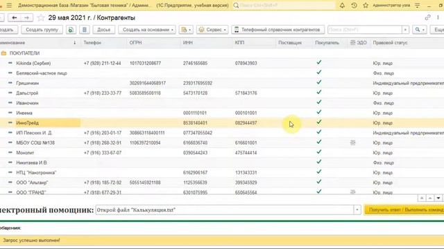This screenshot has height=249, width=444.
Task: Open the magnifier search options dropdown
Action: tap(419, 30)
